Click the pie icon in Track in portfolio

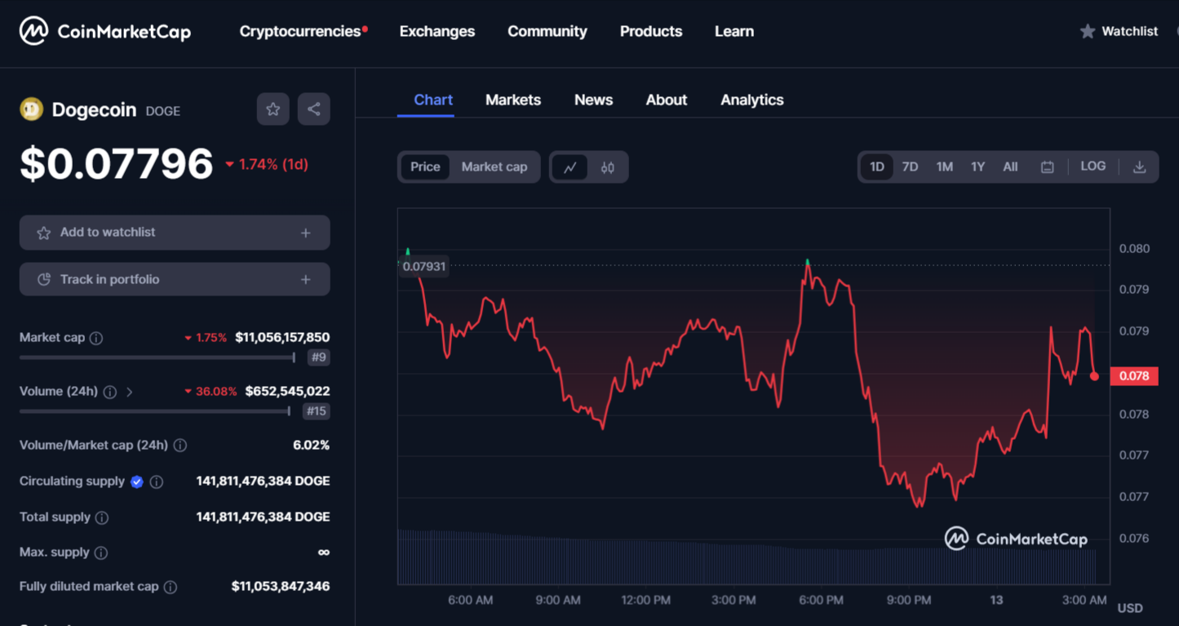tap(44, 280)
